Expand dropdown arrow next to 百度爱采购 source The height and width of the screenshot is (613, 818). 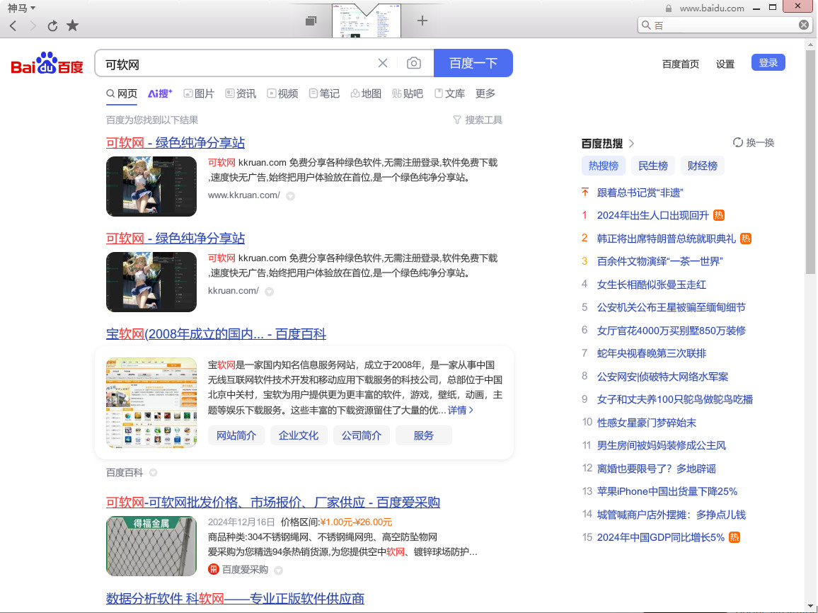[279, 571]
